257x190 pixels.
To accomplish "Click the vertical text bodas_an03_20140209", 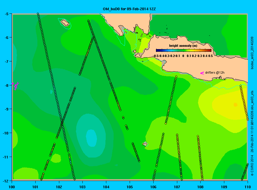I will pyautogui.click(x=252, y=53).
